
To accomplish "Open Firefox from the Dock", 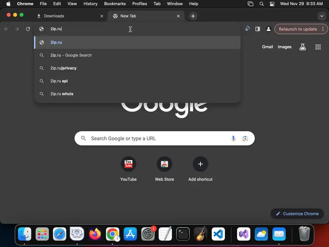I will tap(95, 234).
